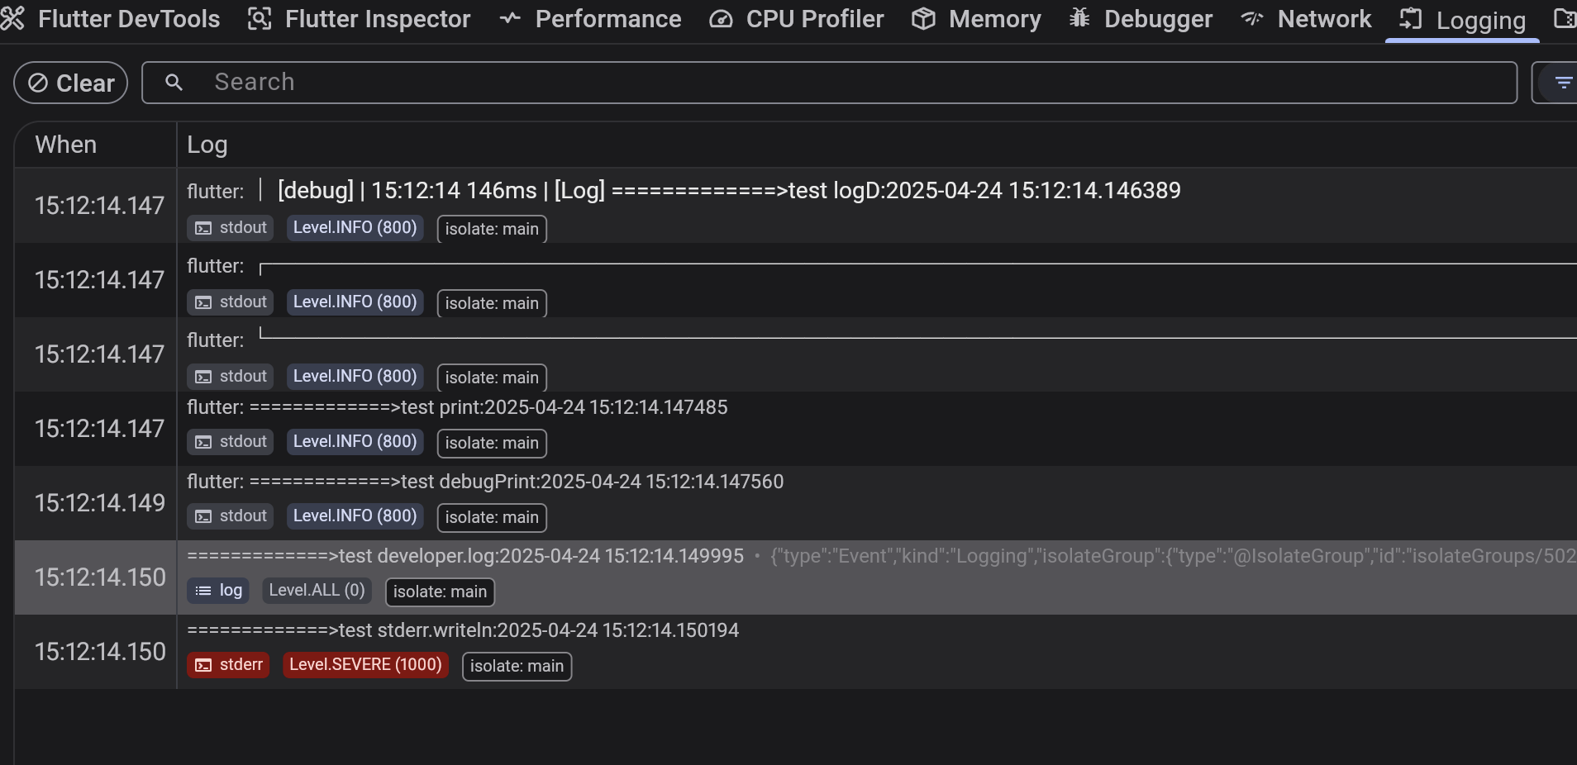Select the test print log entry
The height and width of the screenshot is (765, 1577).
point(795,429)
